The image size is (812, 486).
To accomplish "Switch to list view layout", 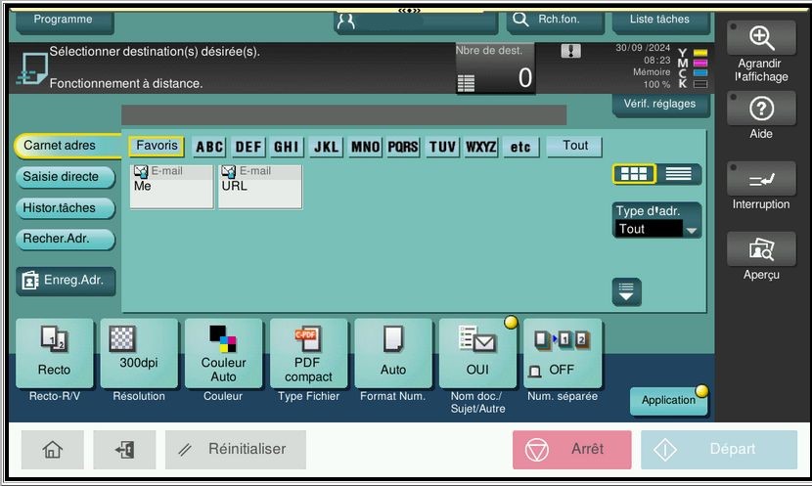I will coord(678,174).
